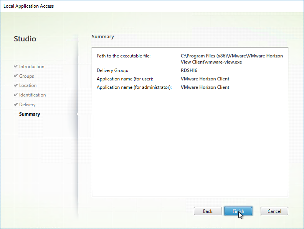Click the 'Path to the executable file' label
This screenshot has width=304, height=229.
coord(124,56)
